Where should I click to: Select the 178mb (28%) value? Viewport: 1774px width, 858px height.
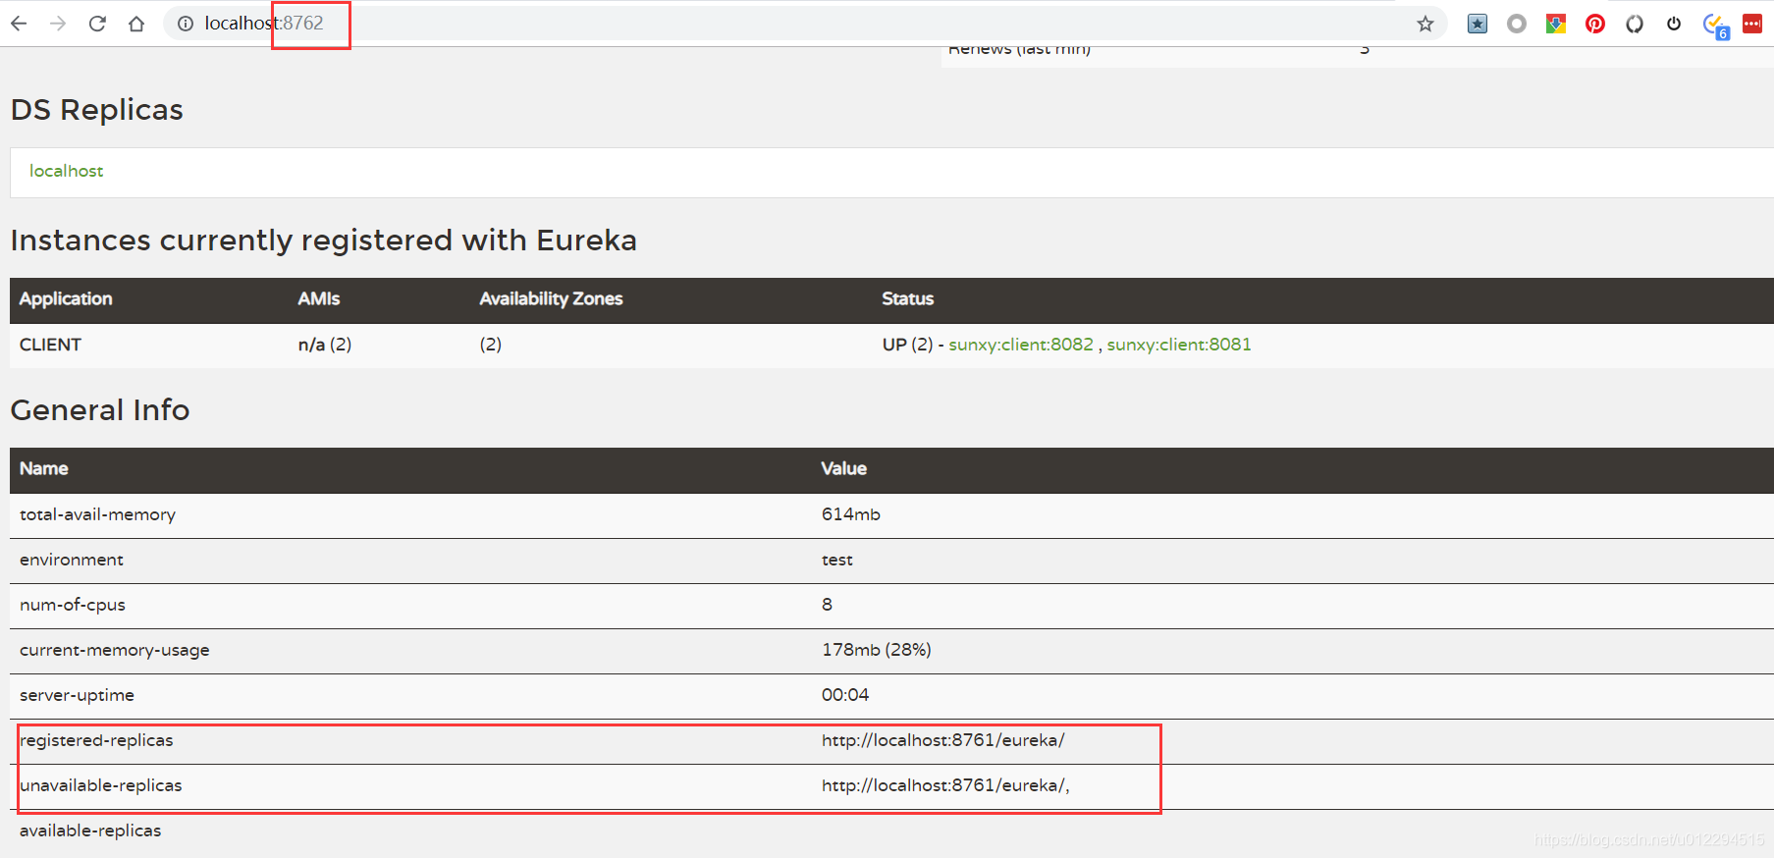(877, 650)
